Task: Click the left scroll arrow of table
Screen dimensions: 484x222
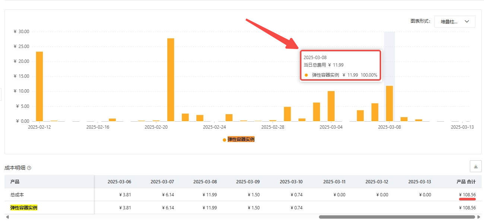Action: coord(7,217)
